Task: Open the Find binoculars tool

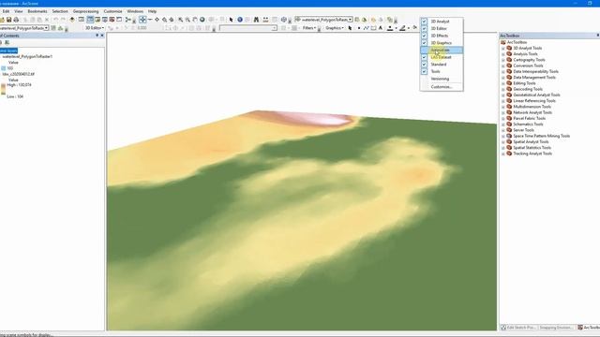Action: click(256, 20)
